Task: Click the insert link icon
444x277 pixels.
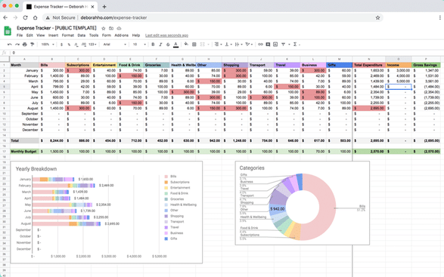Action: [260, 45]
